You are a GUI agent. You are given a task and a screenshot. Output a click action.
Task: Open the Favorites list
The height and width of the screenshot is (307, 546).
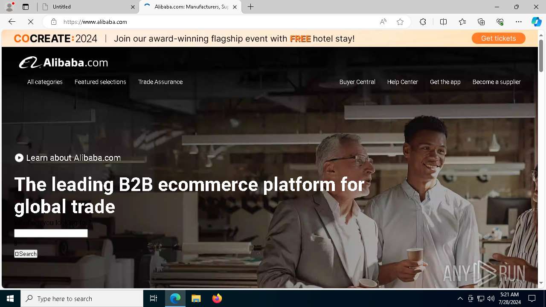(x=462, y=22)
